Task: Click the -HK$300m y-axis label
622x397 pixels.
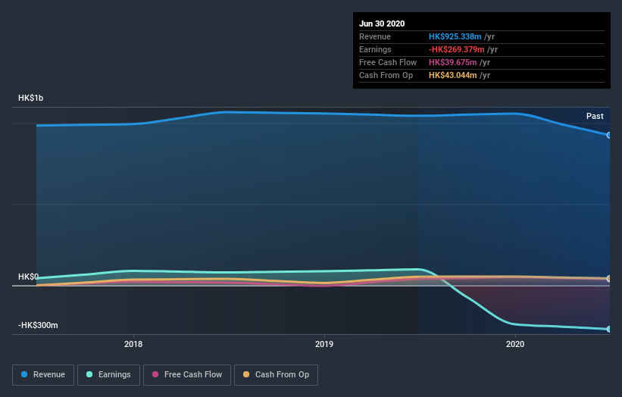Action: tap(38, 325)
